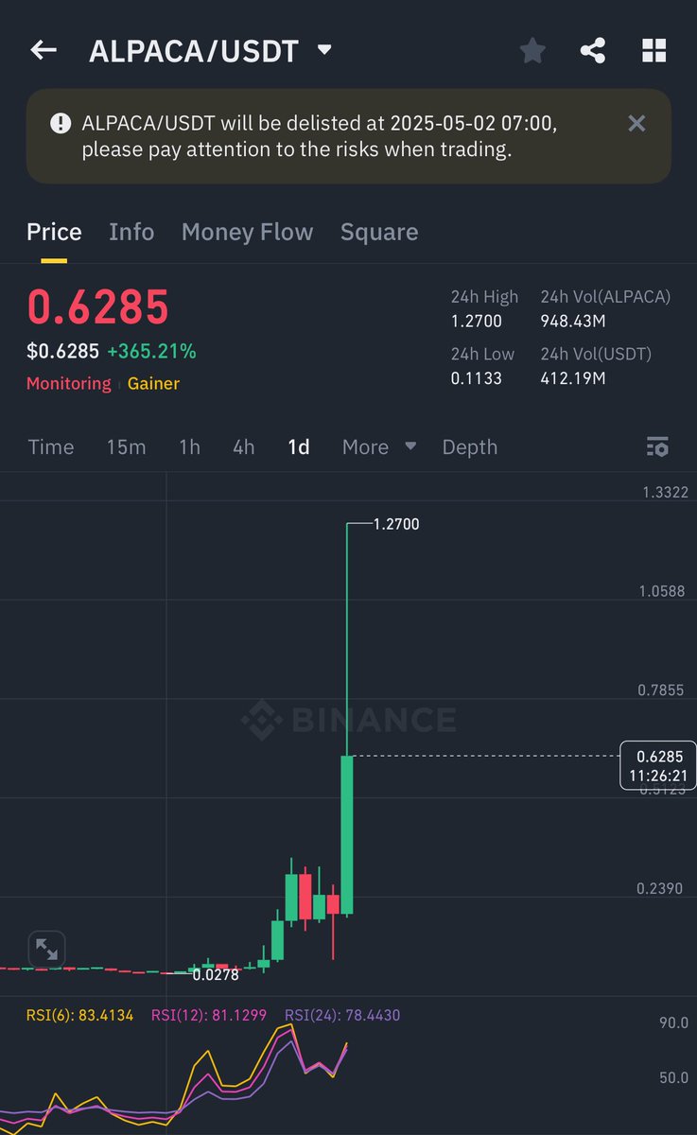
Task: Open the four-square grid menu icon
Action: coord(653,51)
